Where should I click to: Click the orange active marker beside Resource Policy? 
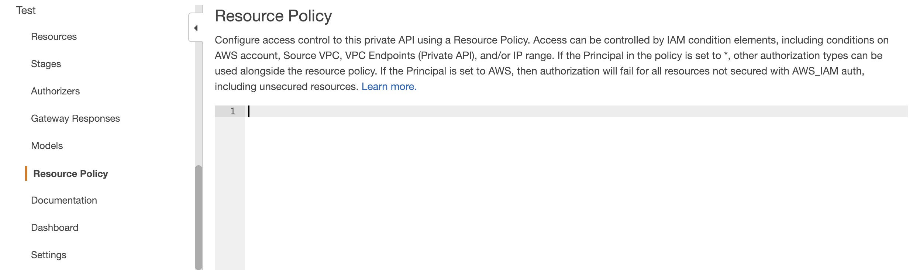(26, 173)
